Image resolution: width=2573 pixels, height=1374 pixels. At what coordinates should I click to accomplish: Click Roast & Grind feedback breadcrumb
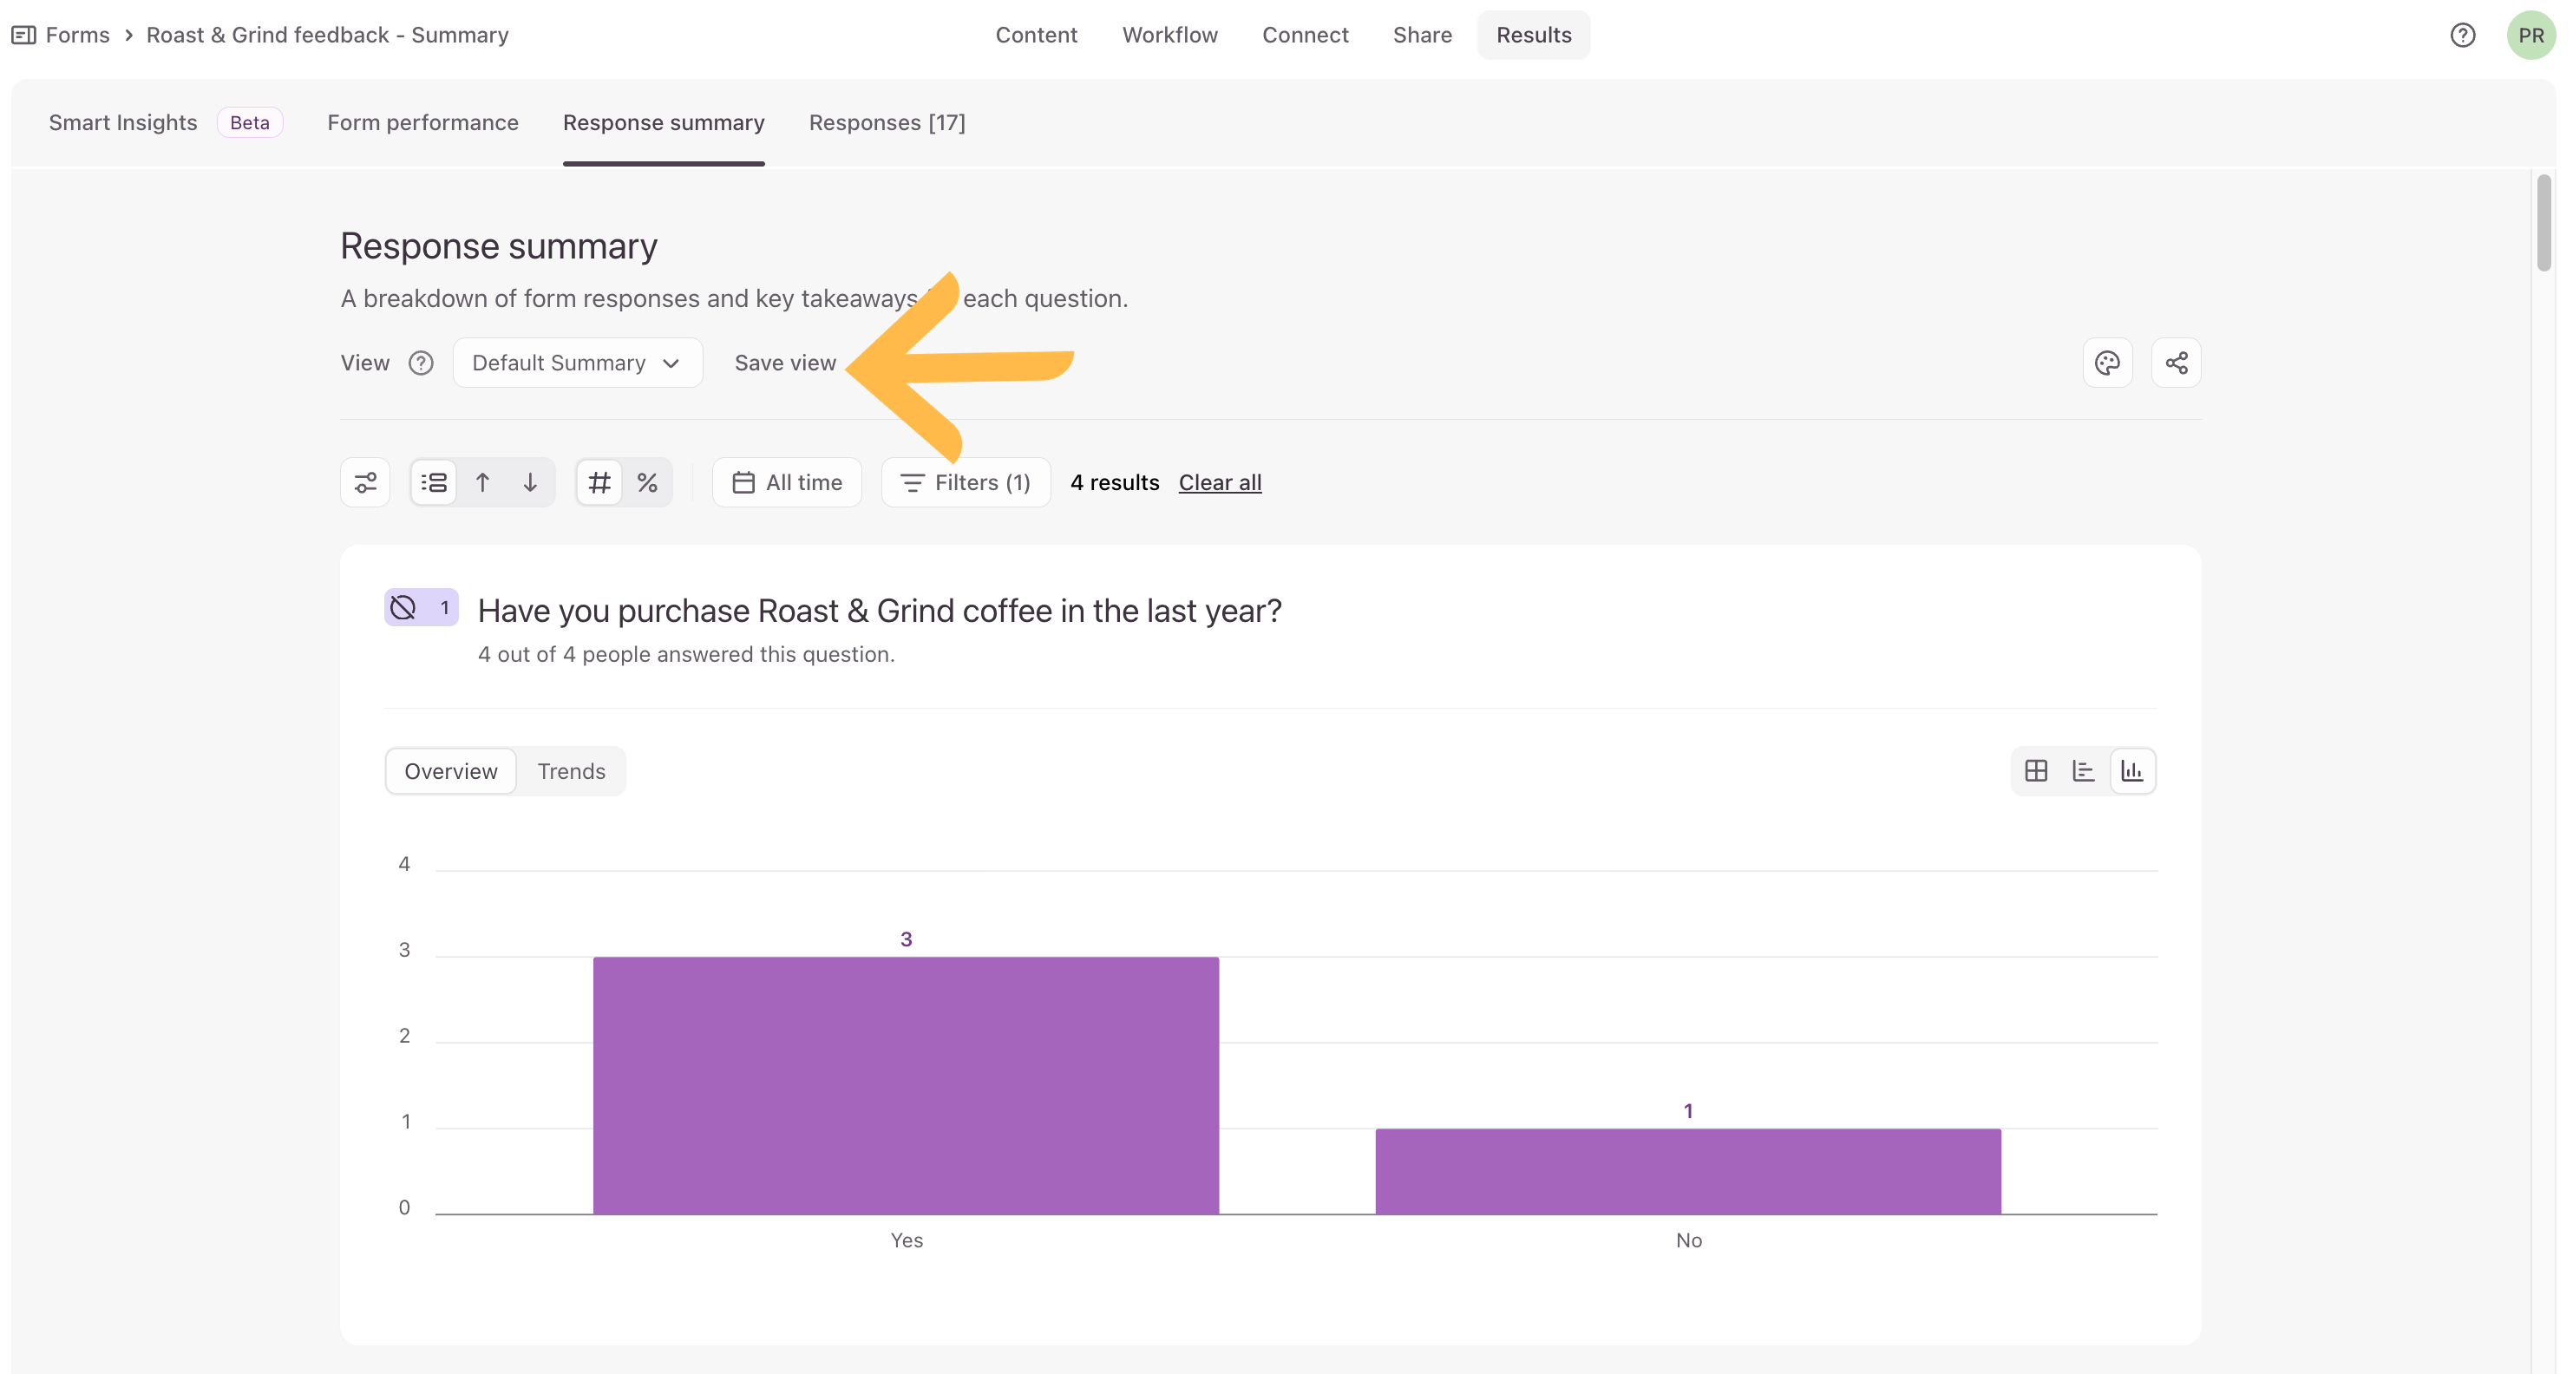click(327, 35)
